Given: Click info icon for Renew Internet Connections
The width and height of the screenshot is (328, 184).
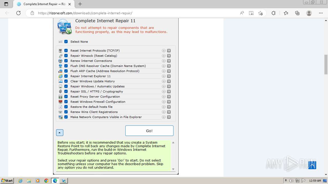Looking at the screenshot, I should click(164, 61).
